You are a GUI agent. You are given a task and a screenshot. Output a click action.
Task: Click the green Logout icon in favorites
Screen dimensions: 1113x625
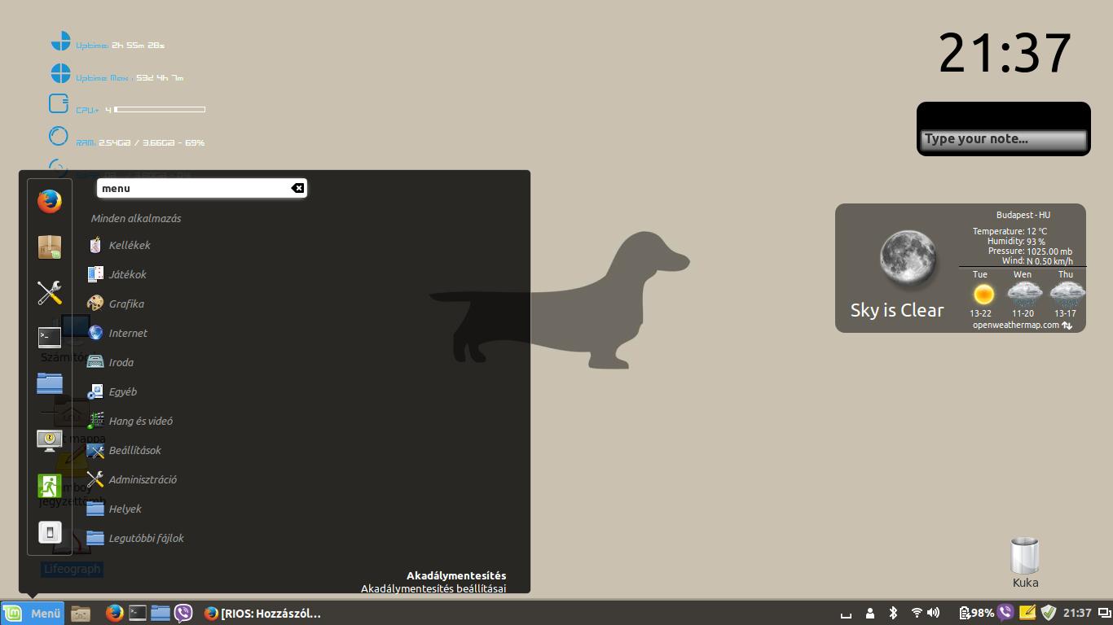pos(50,486)
